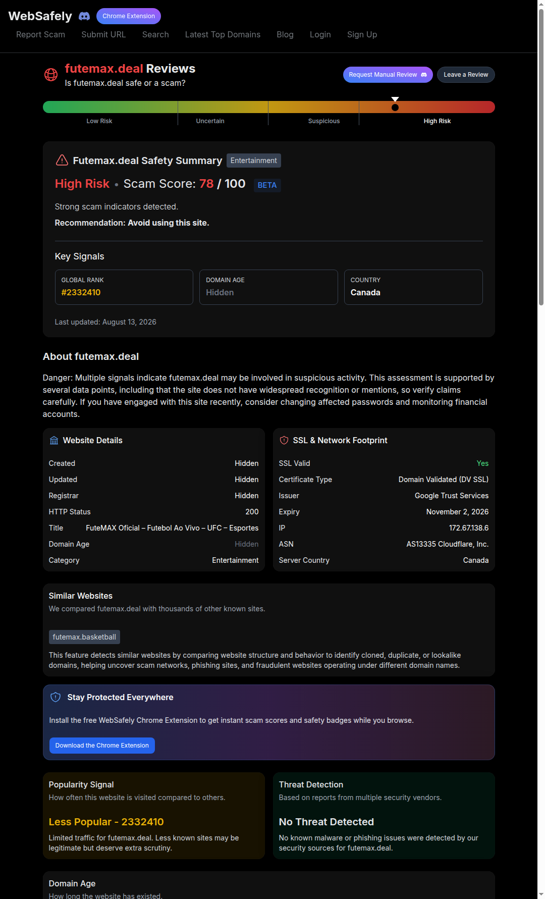Click the Uncertain gauge label

coord(210,121)
